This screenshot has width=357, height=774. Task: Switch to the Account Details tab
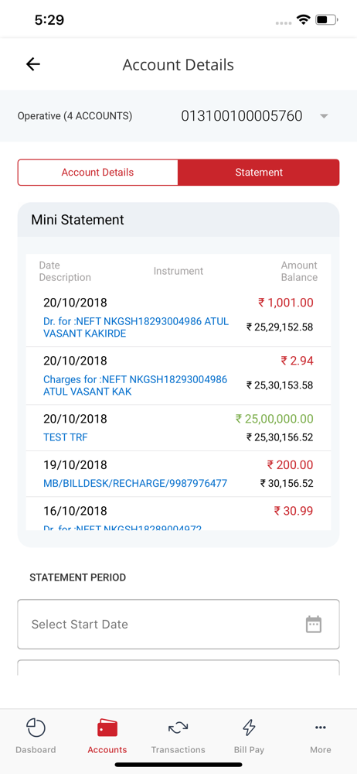[x=97, y=173]
